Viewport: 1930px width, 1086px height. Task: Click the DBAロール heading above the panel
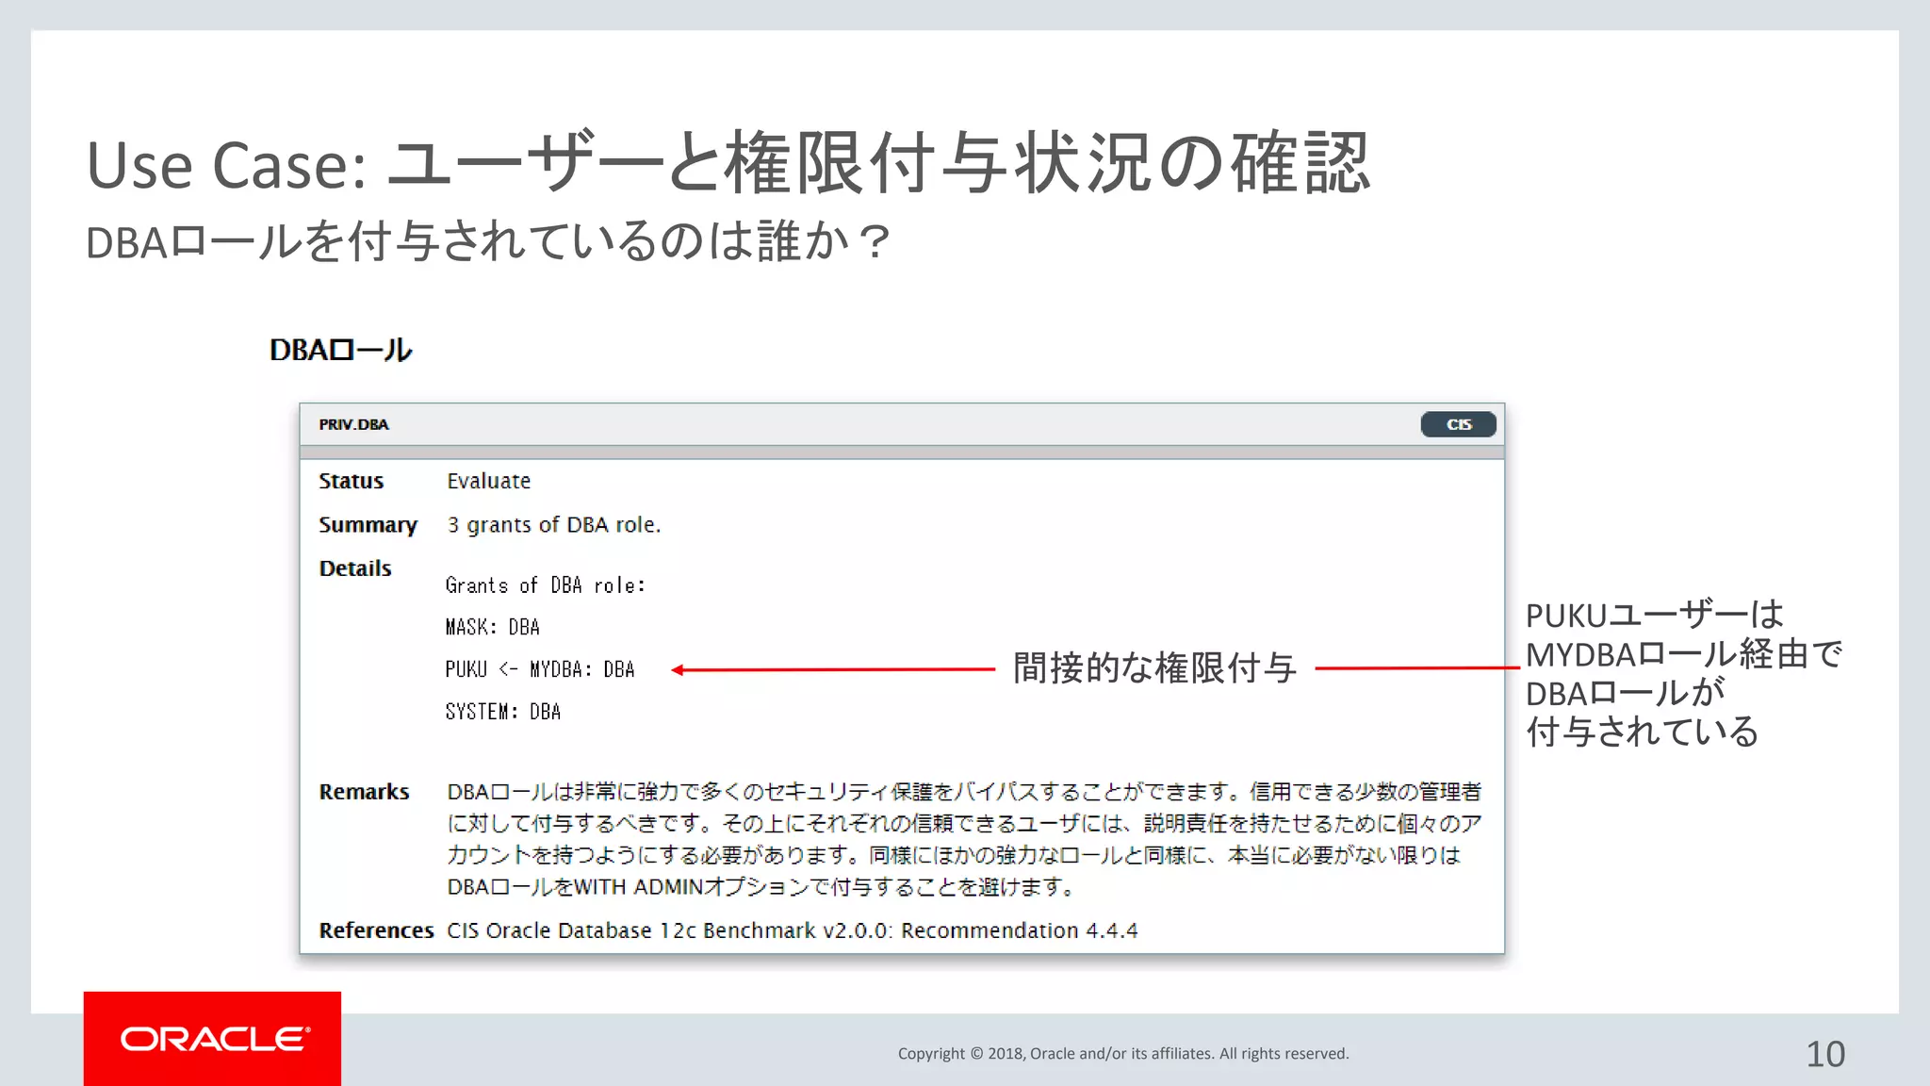(340, 350)
